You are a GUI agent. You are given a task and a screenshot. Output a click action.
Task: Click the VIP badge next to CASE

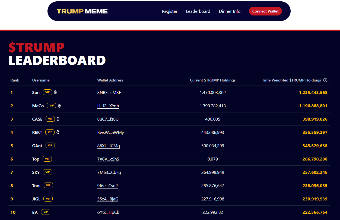(x=50, y=119)
